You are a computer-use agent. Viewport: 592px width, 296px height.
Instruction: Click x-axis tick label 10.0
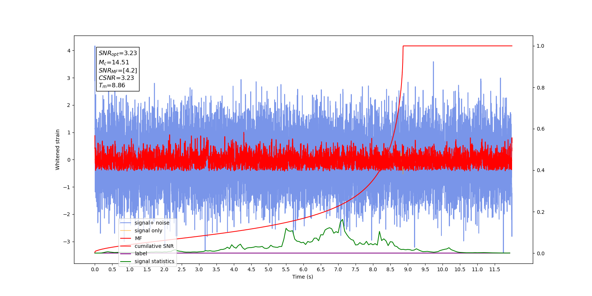click(x=443, y=269)
